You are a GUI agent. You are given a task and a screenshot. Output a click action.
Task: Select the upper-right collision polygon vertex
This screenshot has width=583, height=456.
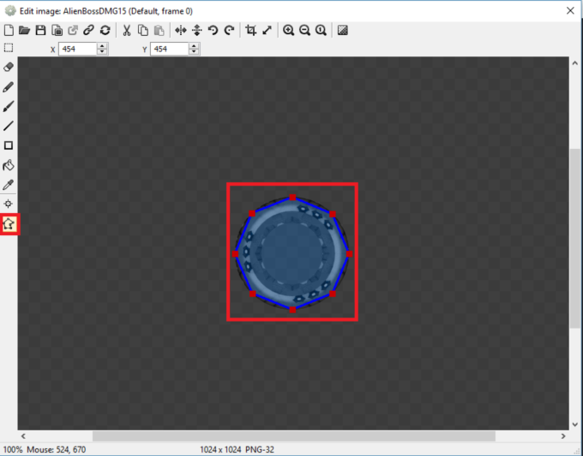[x=333, y=214]
